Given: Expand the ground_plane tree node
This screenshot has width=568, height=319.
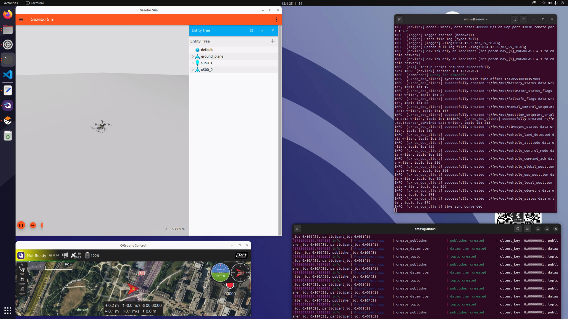Looking at the screenshot, I should [193, 56].
